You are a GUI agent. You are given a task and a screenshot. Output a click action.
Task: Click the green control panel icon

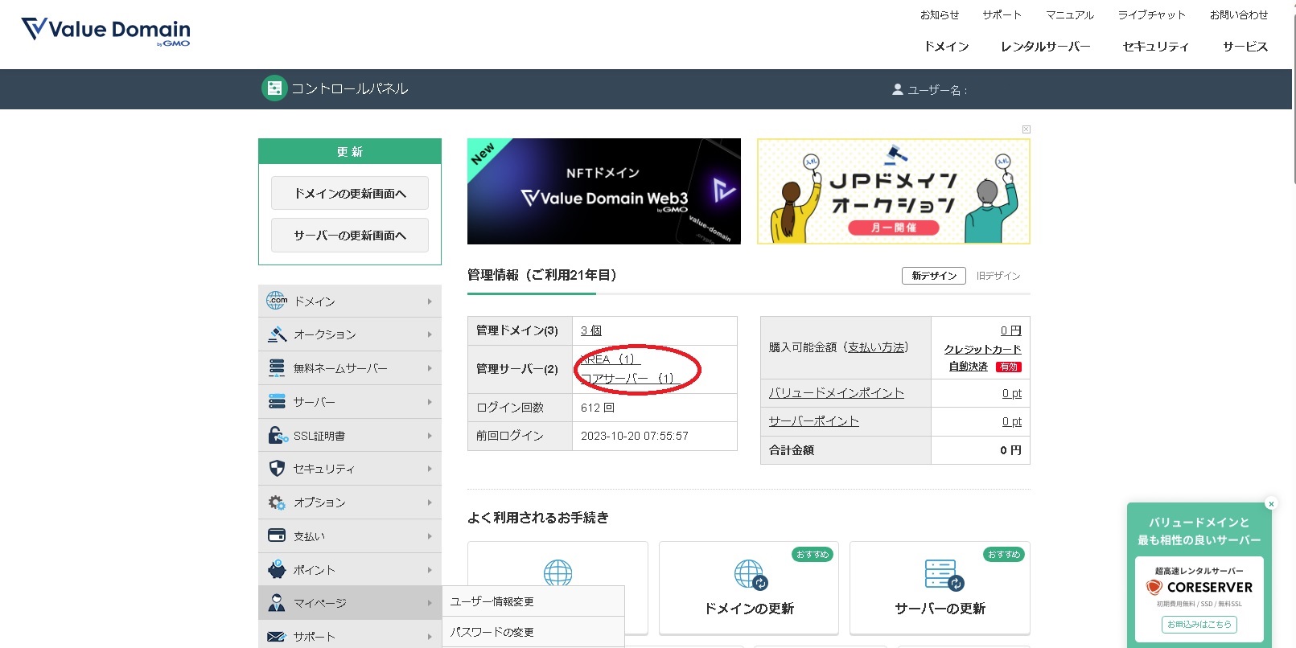click(x=274, y=88)
